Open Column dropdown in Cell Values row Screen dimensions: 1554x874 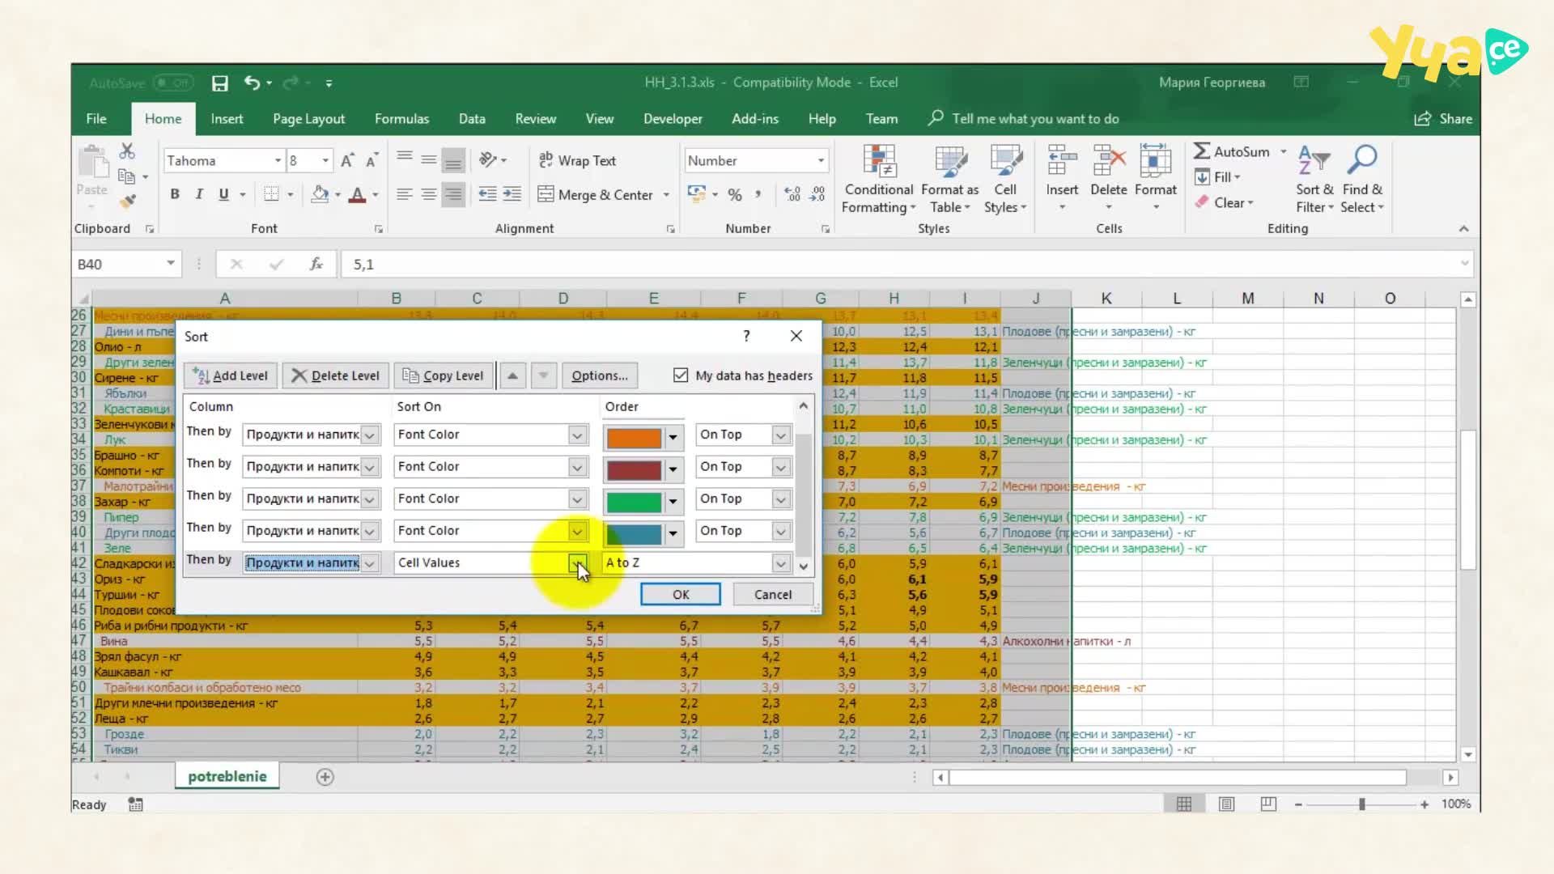click(370, 563)
